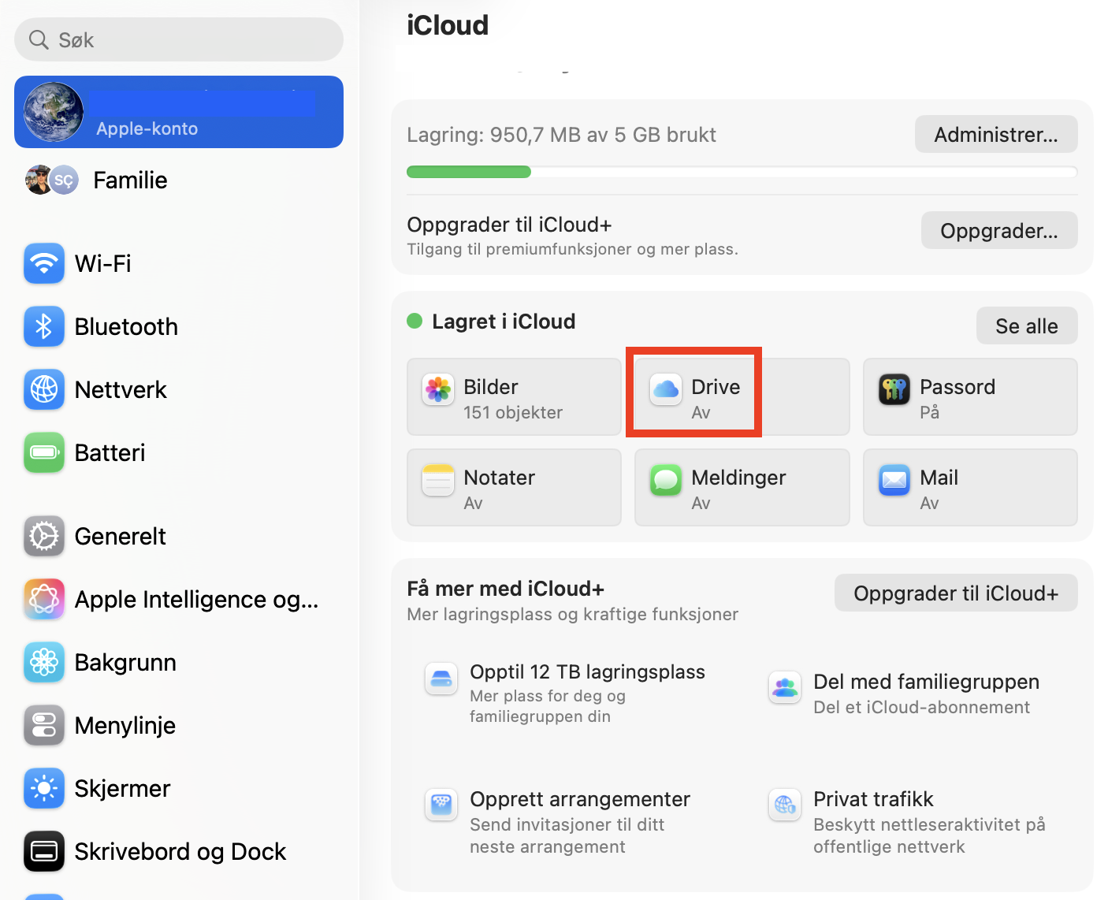Open Bluetooth icon in sidebar
Screen dimensions: 1108x900
click(x=44, y=326)
